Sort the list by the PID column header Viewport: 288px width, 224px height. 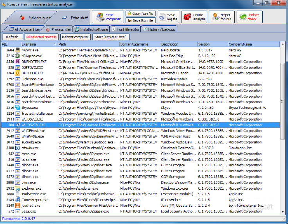(x=8, y=44)
